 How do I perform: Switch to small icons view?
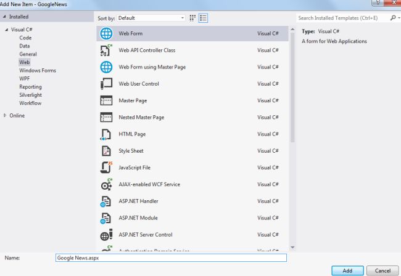[192, 18]
